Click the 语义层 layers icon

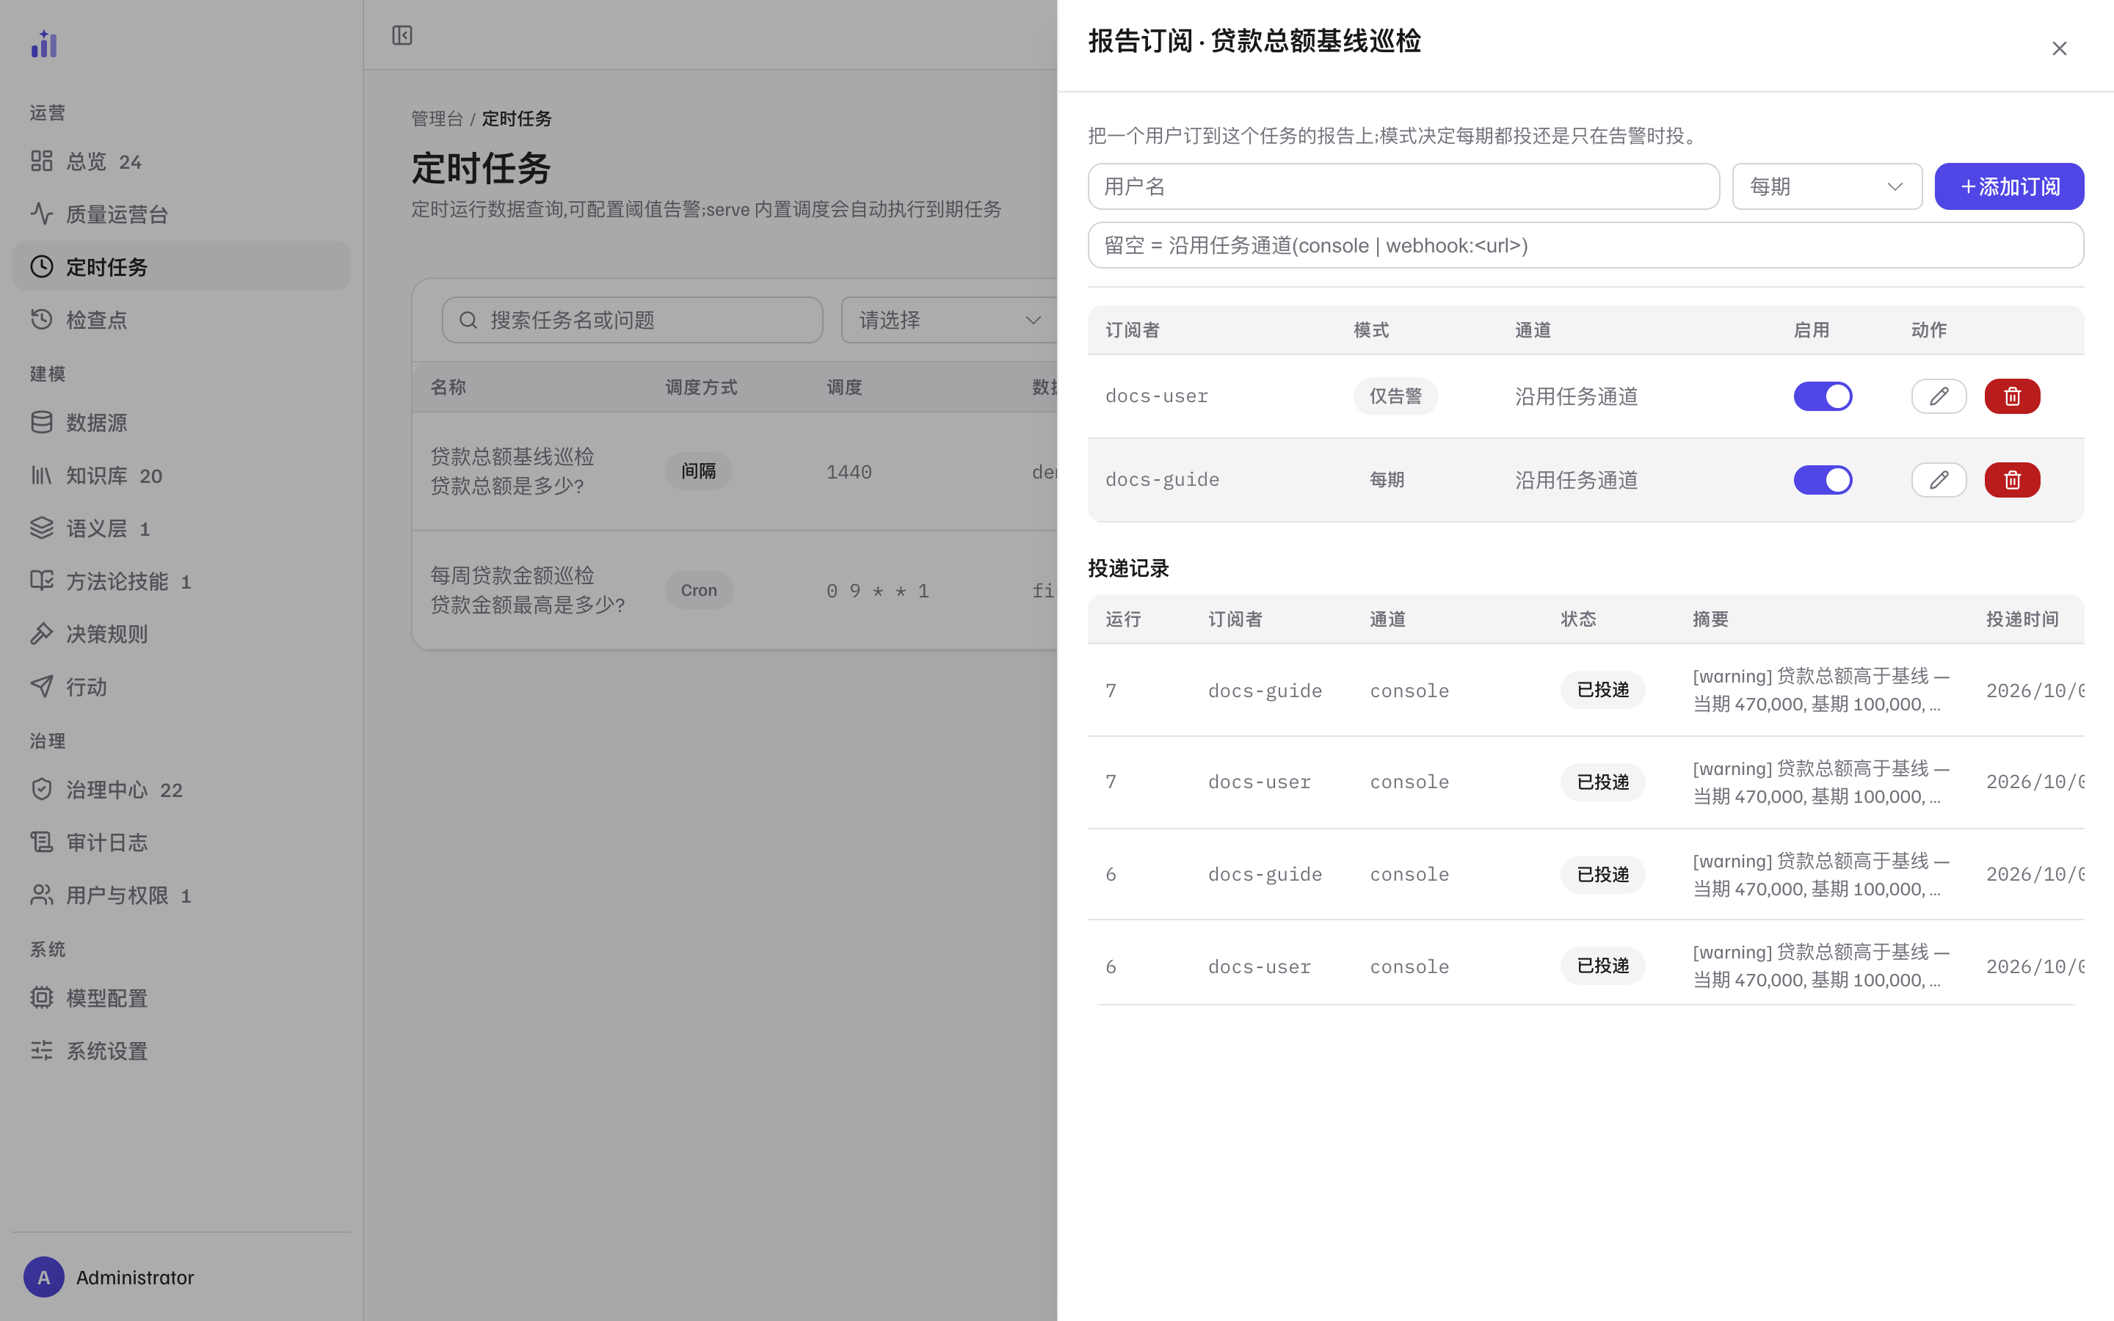(x=42, y=528)
